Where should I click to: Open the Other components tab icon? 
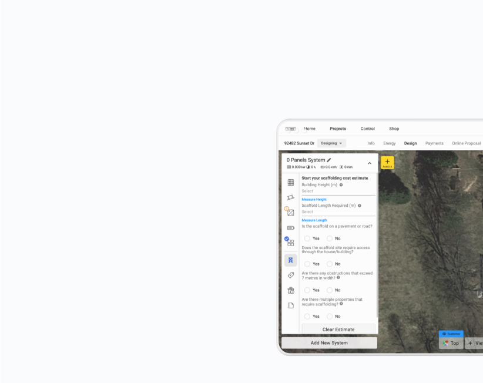[290, 243]
